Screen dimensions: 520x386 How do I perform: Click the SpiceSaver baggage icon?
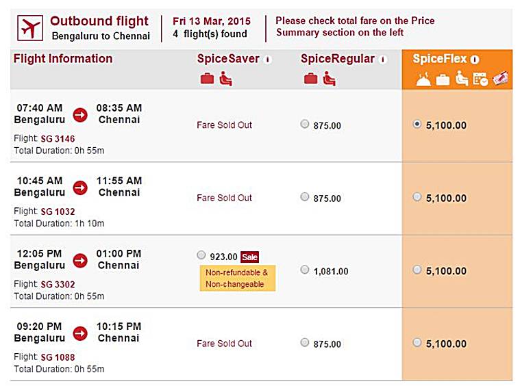coord(207,79)
